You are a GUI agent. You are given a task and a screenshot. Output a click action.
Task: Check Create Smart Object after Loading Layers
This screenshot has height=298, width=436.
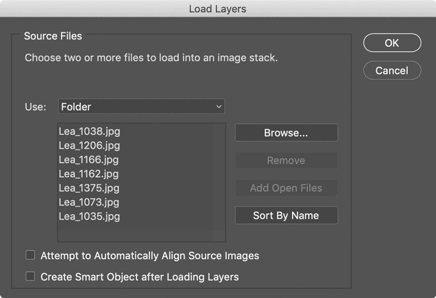(x=30, y=276)
